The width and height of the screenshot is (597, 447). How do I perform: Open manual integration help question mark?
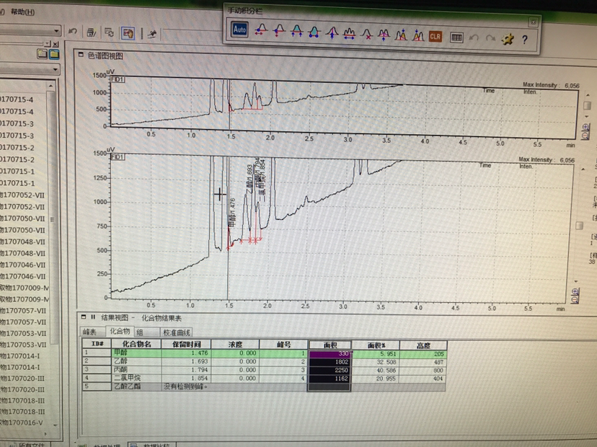coord(525,39)
